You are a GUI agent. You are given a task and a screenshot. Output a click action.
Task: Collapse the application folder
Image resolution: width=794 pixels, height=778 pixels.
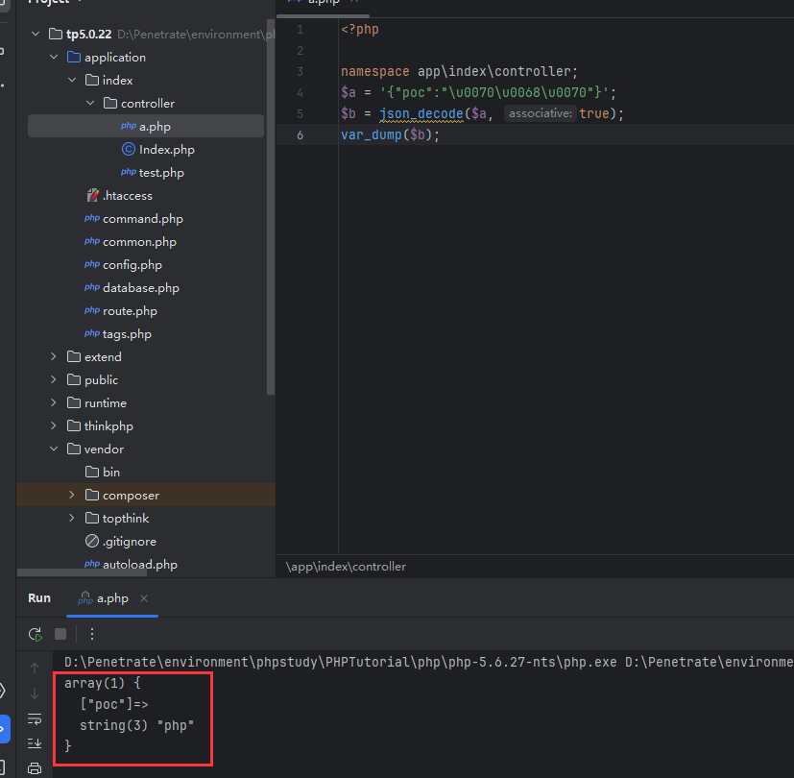(54, 58)
